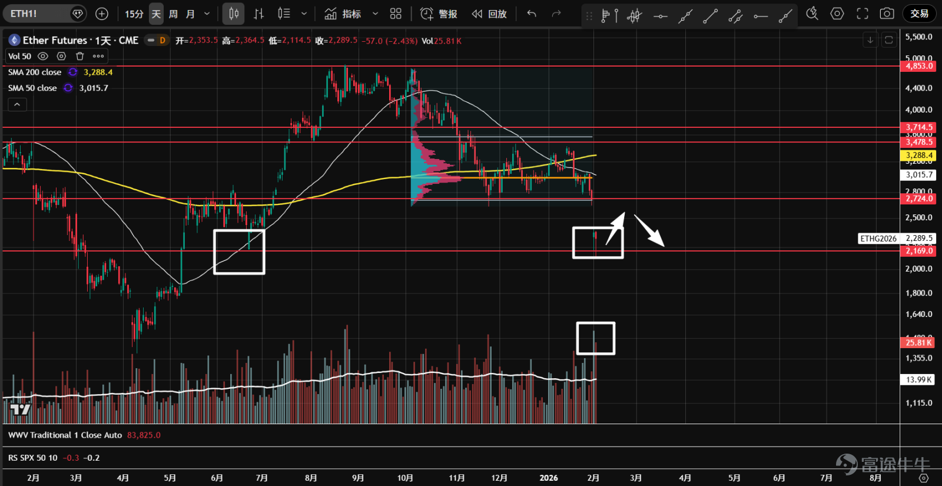This screenshot has width=942, height=486.
Task: Click the SMA 50 close legend
Action: click(x=32, y=88)
